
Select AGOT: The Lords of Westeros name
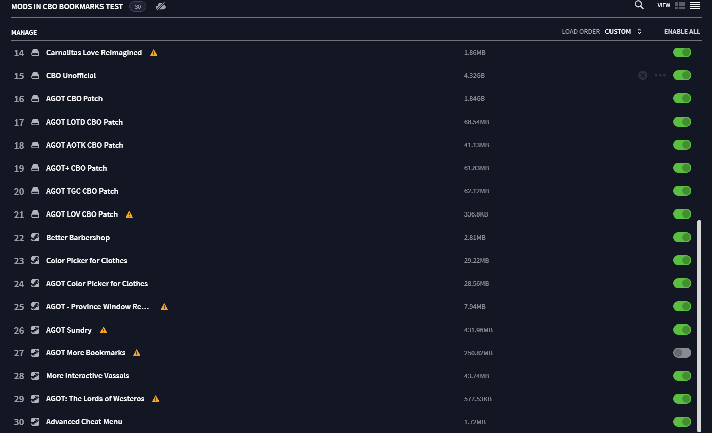point(95,399)
